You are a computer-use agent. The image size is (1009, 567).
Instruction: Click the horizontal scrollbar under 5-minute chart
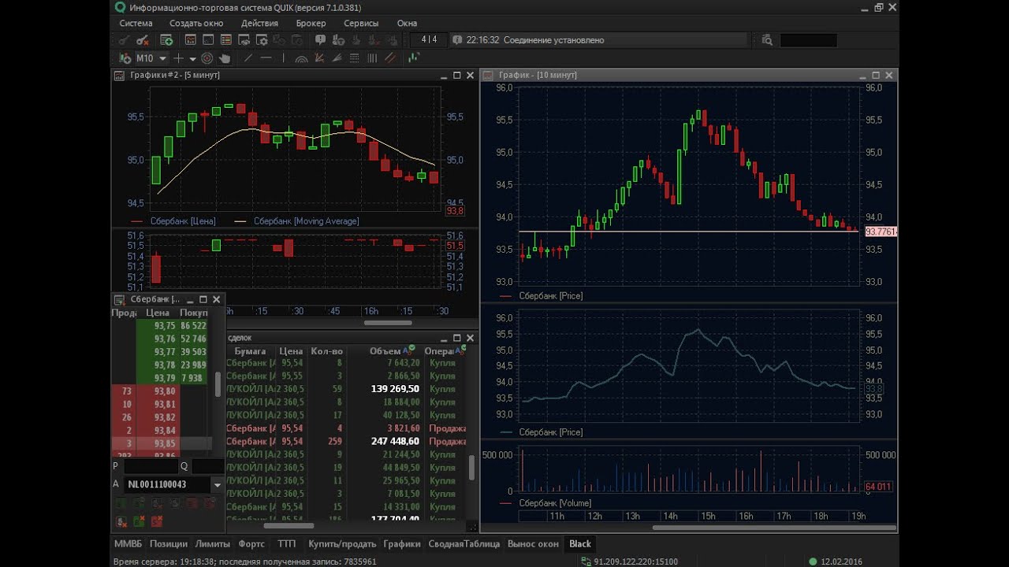point(388,323)
